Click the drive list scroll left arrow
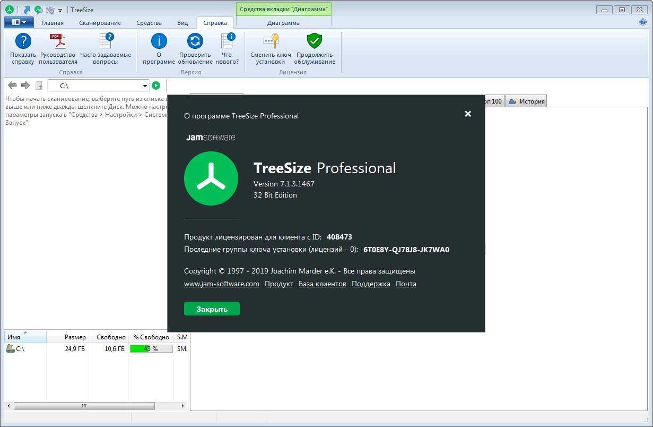The height and width of the screenshot is (427, 653). [x=9, y=406]
